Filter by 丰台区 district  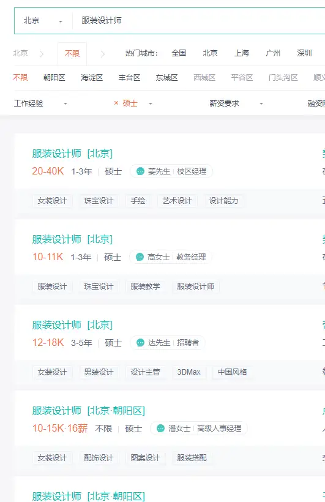coord(129,78)
